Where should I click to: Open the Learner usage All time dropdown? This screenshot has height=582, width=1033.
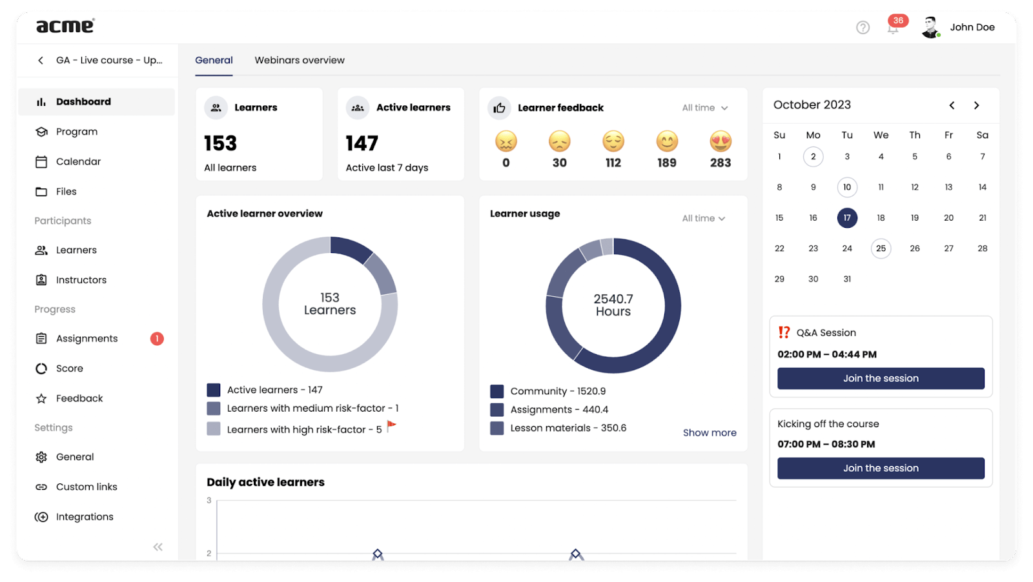(704, 218)
